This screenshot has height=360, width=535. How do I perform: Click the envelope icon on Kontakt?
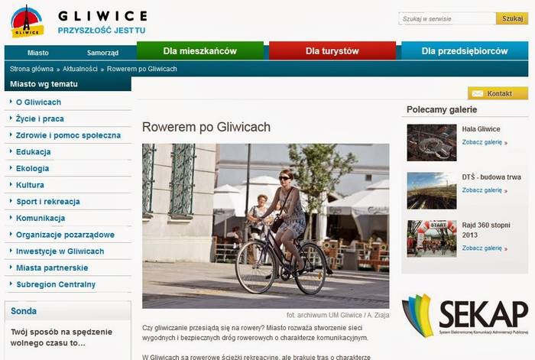[x=478, y=93]
